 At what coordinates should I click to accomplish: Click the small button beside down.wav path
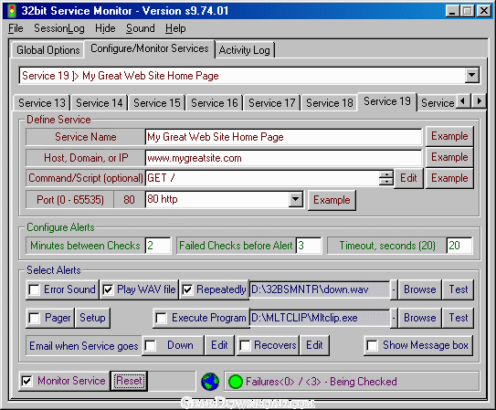[x=394, y=289]
